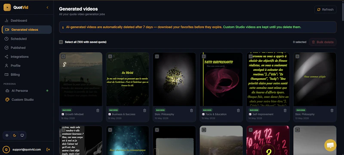This screenshot has width=344, height=155.
Task: Click the Facts & Education category label
Action: click(216, 114)
